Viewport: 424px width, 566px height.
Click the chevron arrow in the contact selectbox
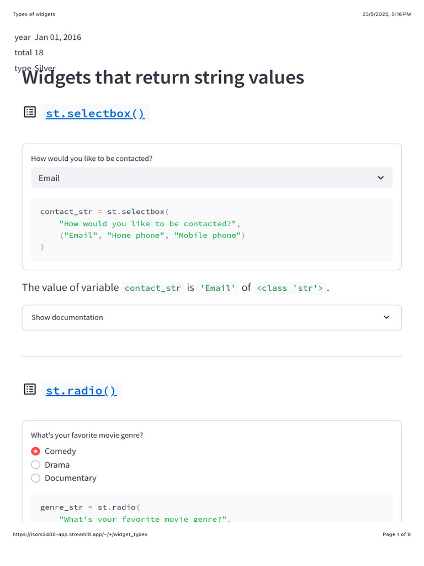380,178
